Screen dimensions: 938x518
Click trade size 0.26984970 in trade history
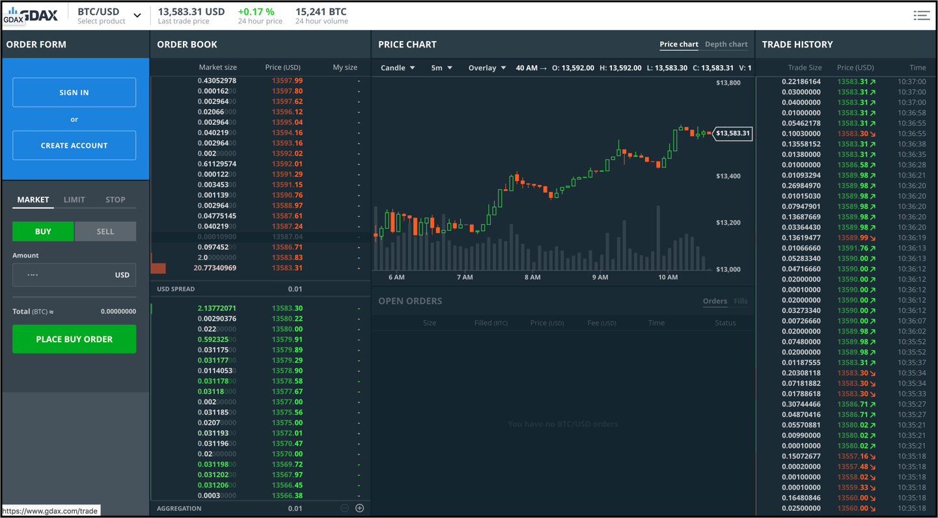click(801, 186)
